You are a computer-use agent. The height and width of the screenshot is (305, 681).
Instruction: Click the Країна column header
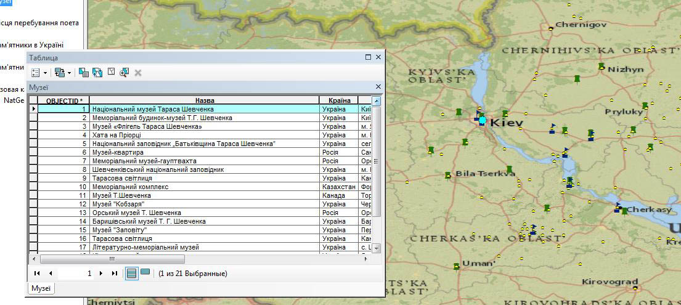[x=338, y=100]
